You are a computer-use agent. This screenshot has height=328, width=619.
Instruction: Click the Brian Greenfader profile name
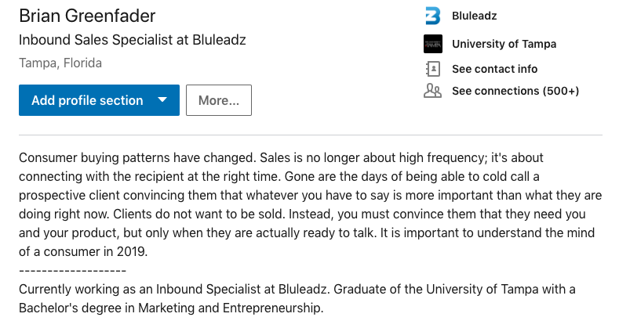coord(87,16)
